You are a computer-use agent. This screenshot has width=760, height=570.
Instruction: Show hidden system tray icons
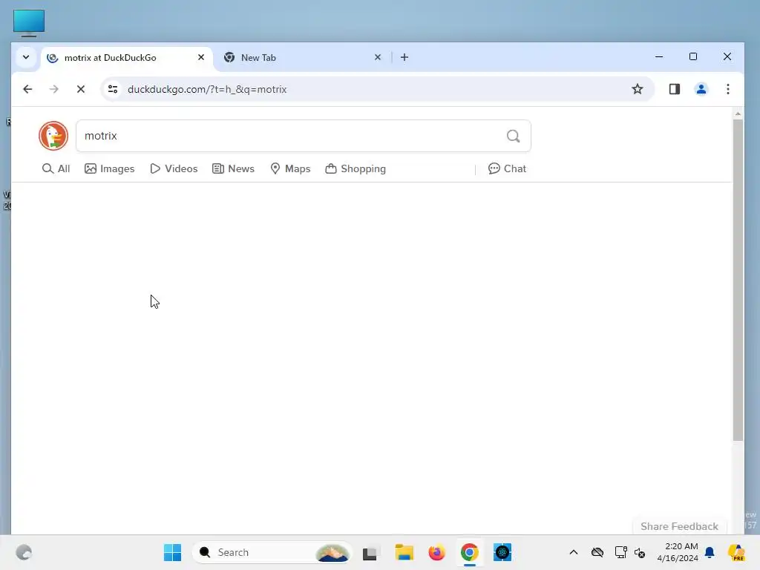574,552
